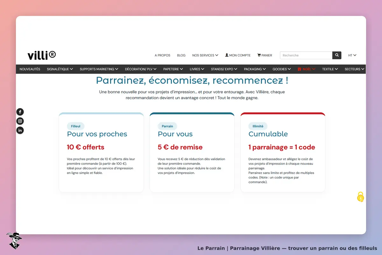Go to the A propos page
This screenshot has height=255, width=382.
pyautogui.click(x=162, y=55)
